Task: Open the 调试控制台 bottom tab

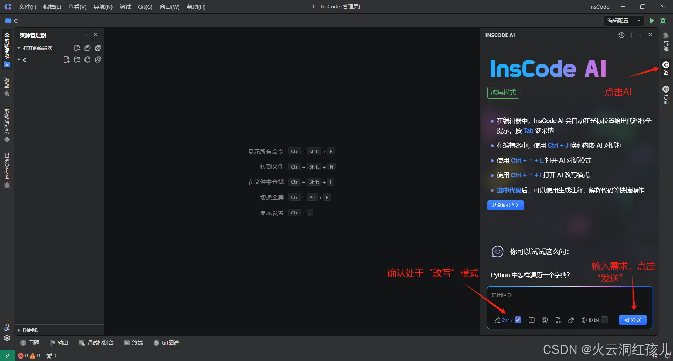Action: (x=96, y=343)
